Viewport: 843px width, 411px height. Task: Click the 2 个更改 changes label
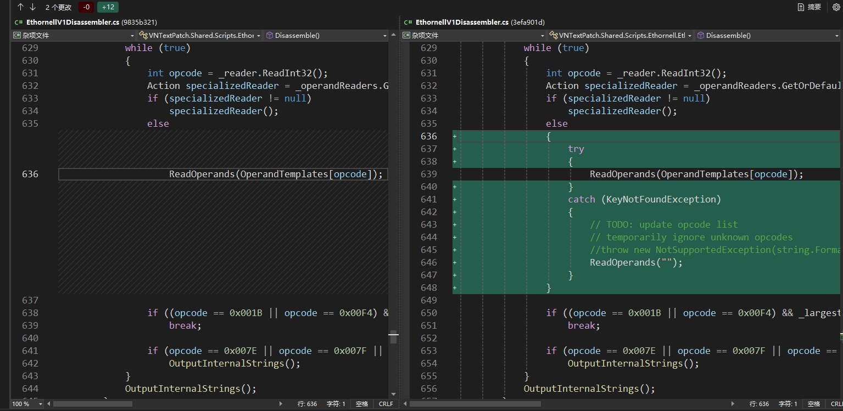pos(58,7)
